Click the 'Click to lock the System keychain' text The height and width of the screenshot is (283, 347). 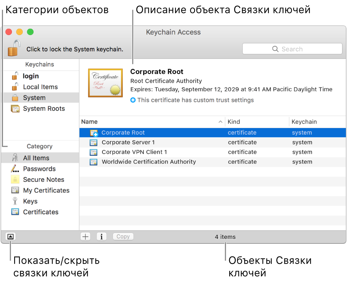pos(75,49)
